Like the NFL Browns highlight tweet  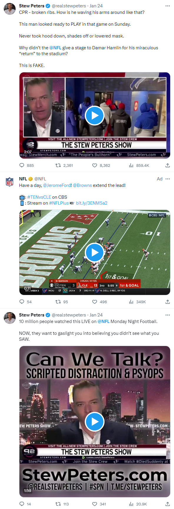coord(94,302)
